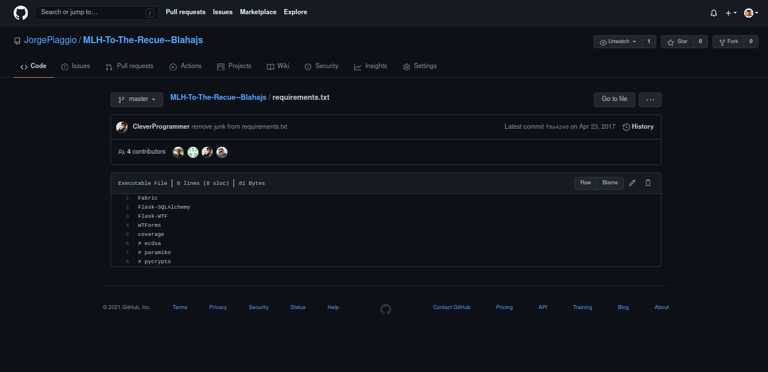Switch to the Issues repo tab
This screenshot has width=768, height=372.
75,66
